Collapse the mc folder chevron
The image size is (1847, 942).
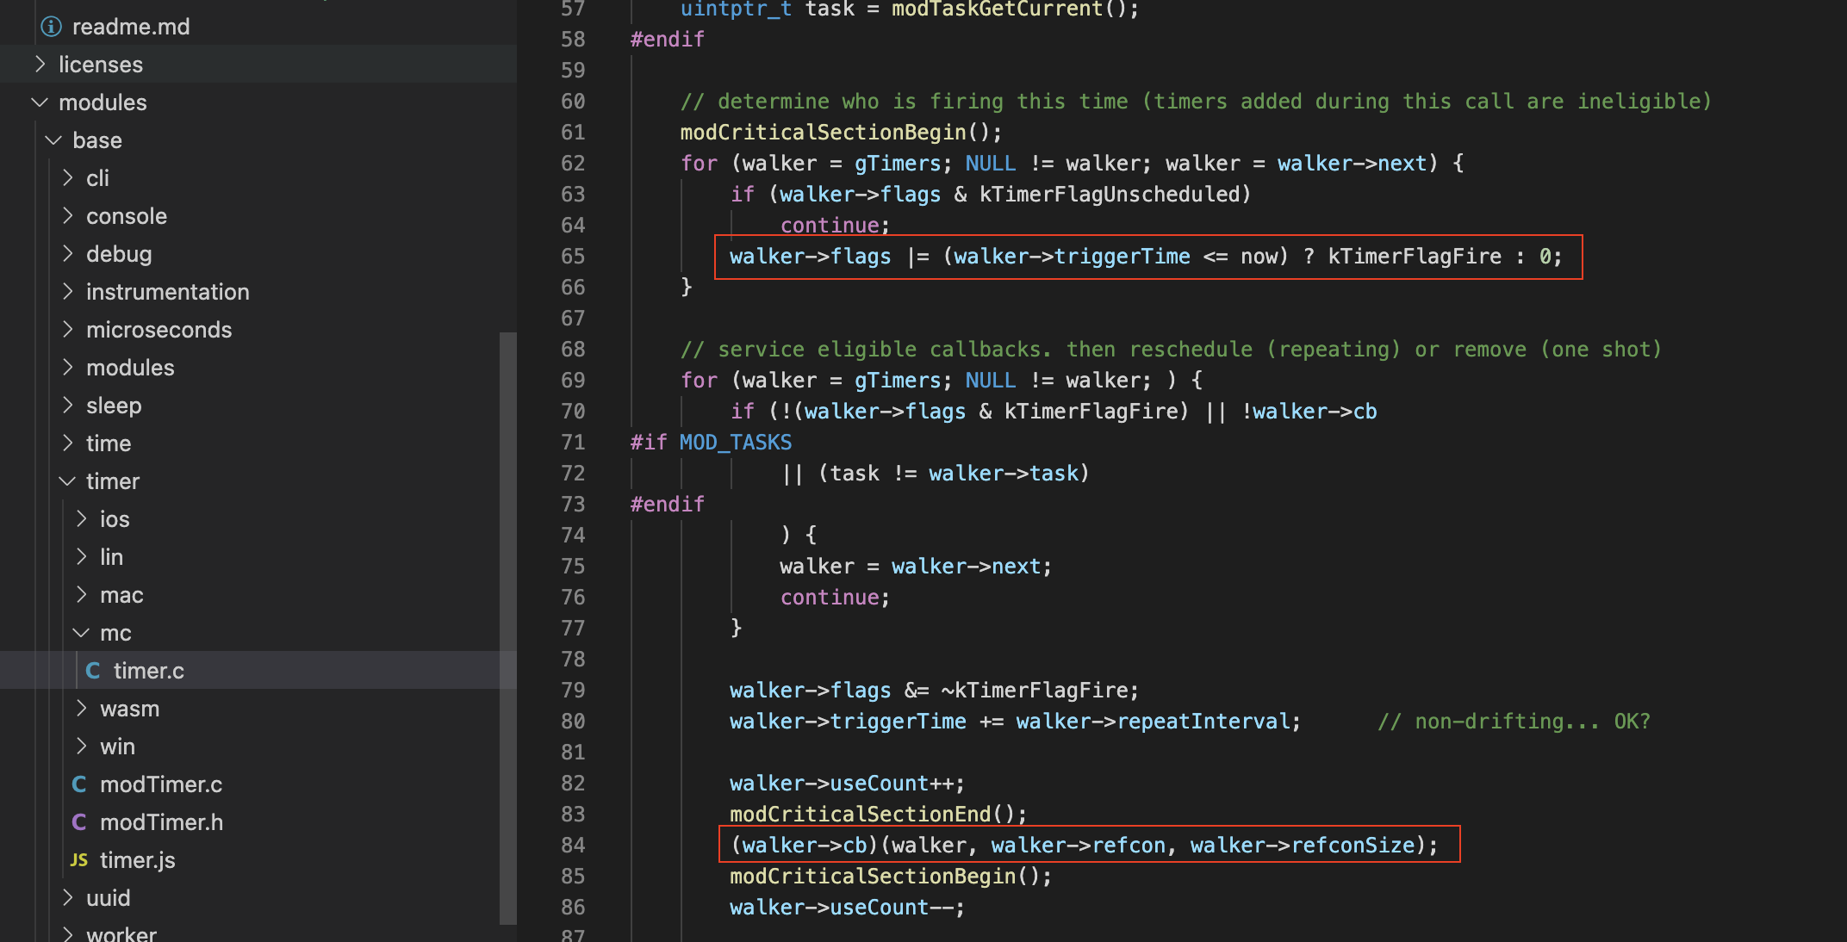click(x=81, y=633)
